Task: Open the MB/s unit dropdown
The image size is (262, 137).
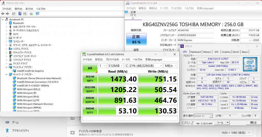Action: [x=171, y=66]
